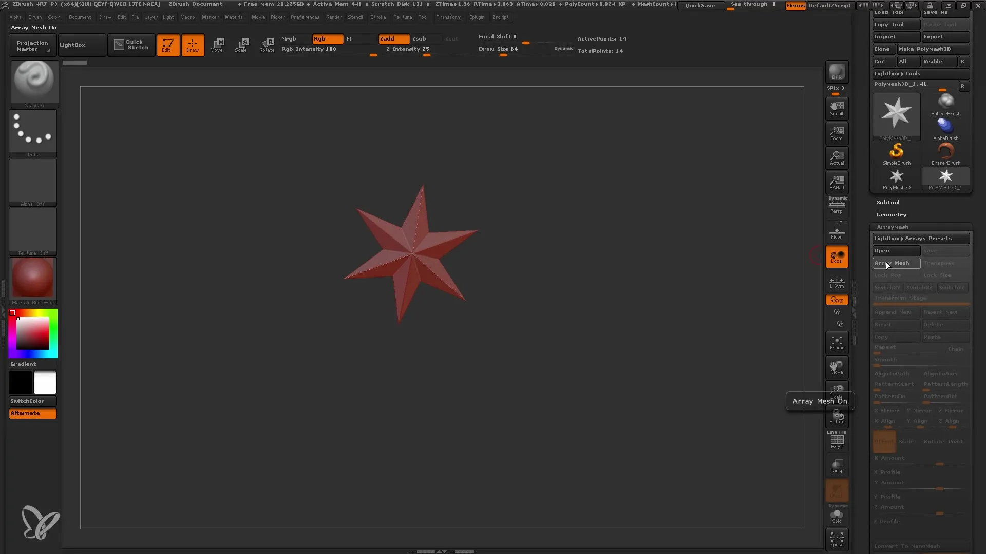Toggle XYZ symmetry axis
Viewport: 986px width, 554px height.
click(x=837, y=300)
